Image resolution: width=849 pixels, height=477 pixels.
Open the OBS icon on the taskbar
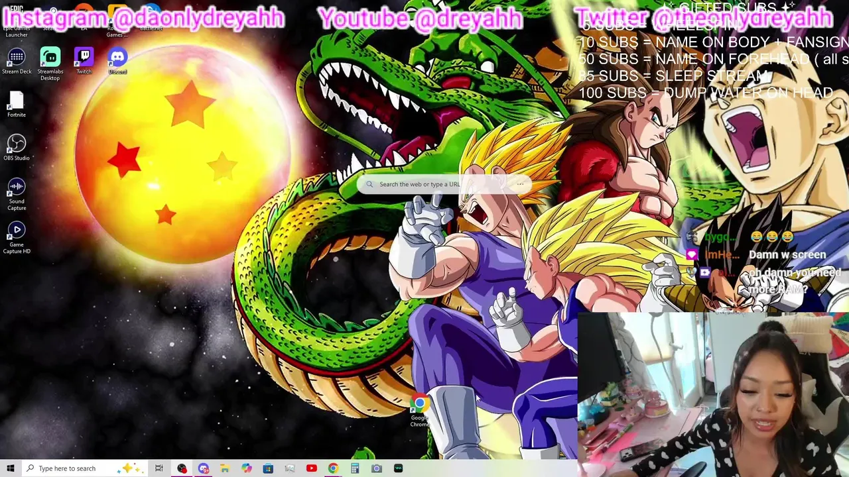pyautogui.click(x=182, y=468)
